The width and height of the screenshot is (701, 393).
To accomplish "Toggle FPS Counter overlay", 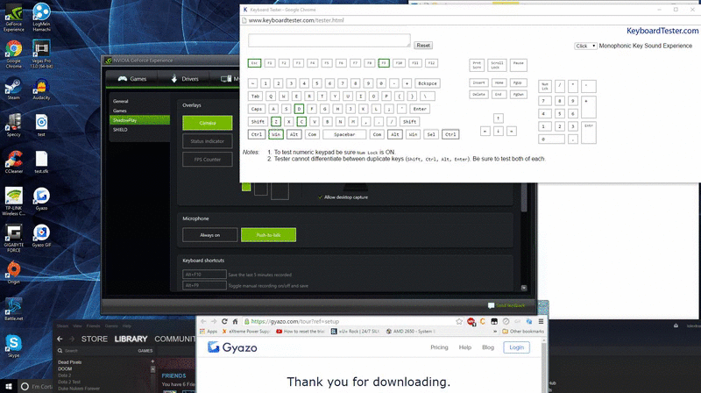I will point(208,160).
